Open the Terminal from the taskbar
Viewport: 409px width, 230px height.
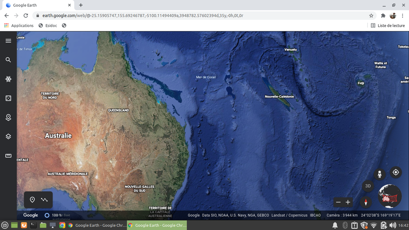coord(34,225)
